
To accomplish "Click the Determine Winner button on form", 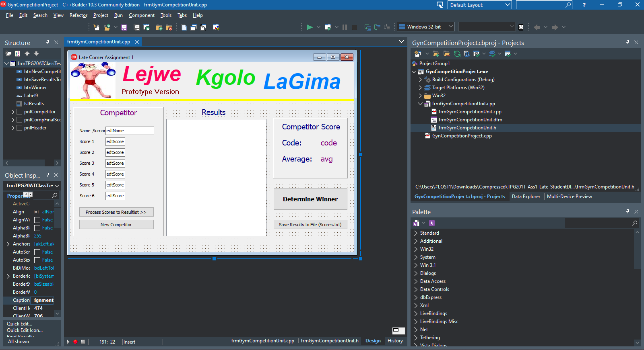I will [310, 199].
